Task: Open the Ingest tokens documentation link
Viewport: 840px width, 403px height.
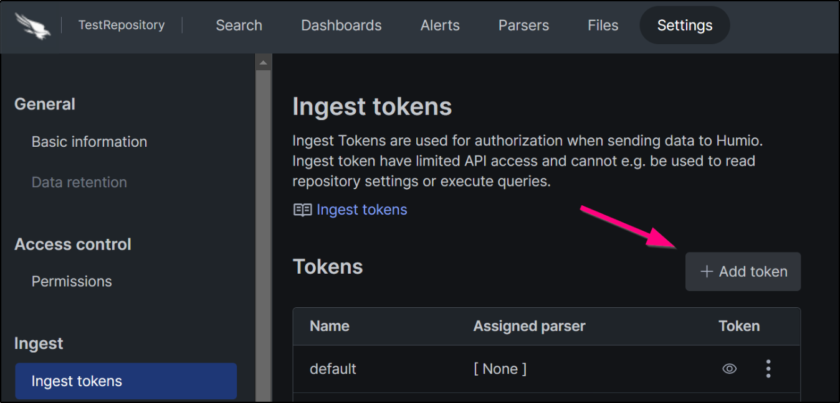Action: (362, 210)
